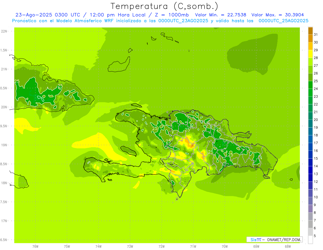Click the colorbar label '31'

(316, 35)
